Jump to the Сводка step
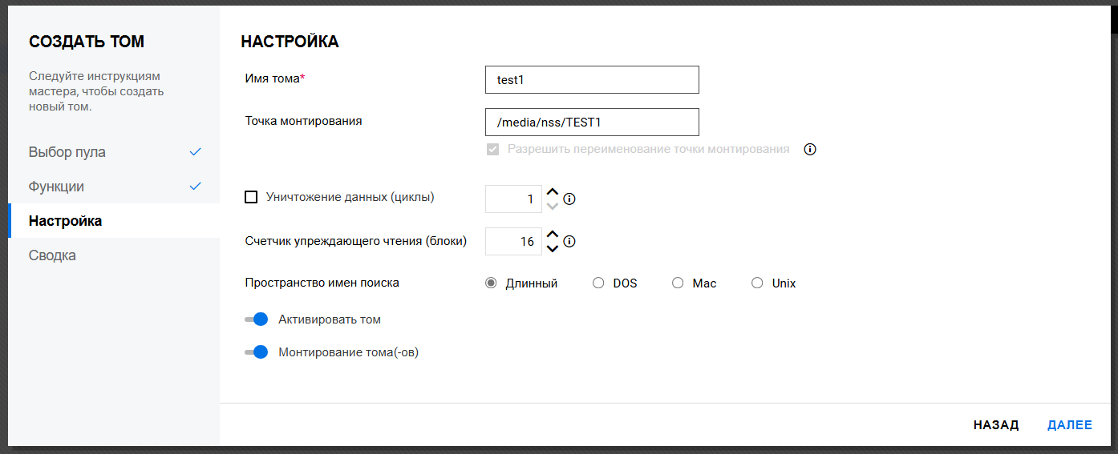The height and width of the screenshot is (454, 1118). click(x=52, y=255)
